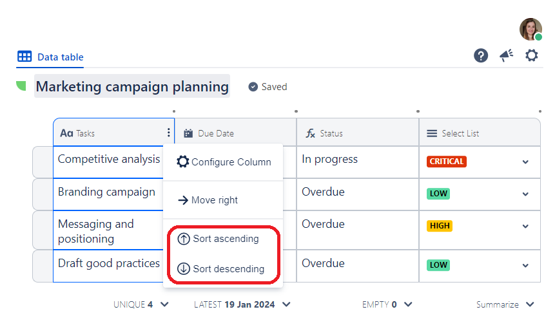Viewport: 555px width, 334px height.
Task: Expand the HIGH priority dropdown chevron
Action: click(525, 227)
